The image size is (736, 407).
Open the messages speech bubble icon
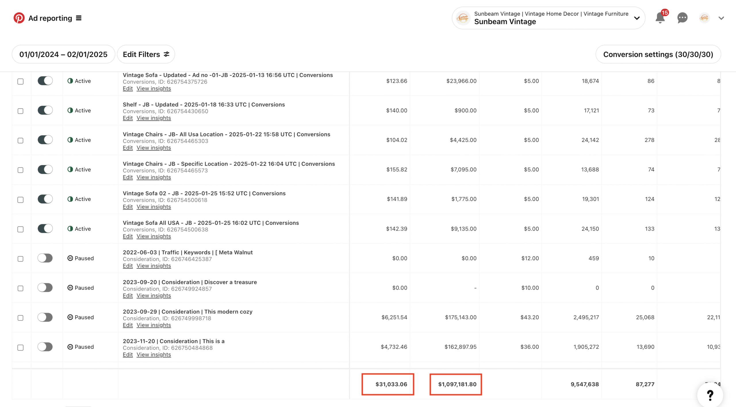click(682, 18)
